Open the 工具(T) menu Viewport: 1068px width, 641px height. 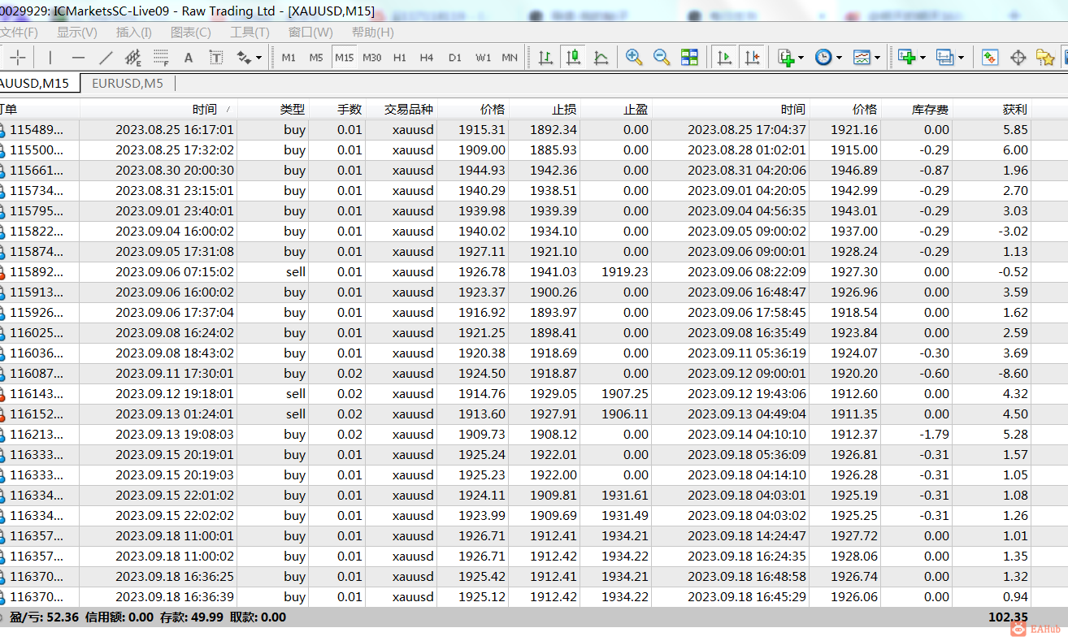click(250, 32)
